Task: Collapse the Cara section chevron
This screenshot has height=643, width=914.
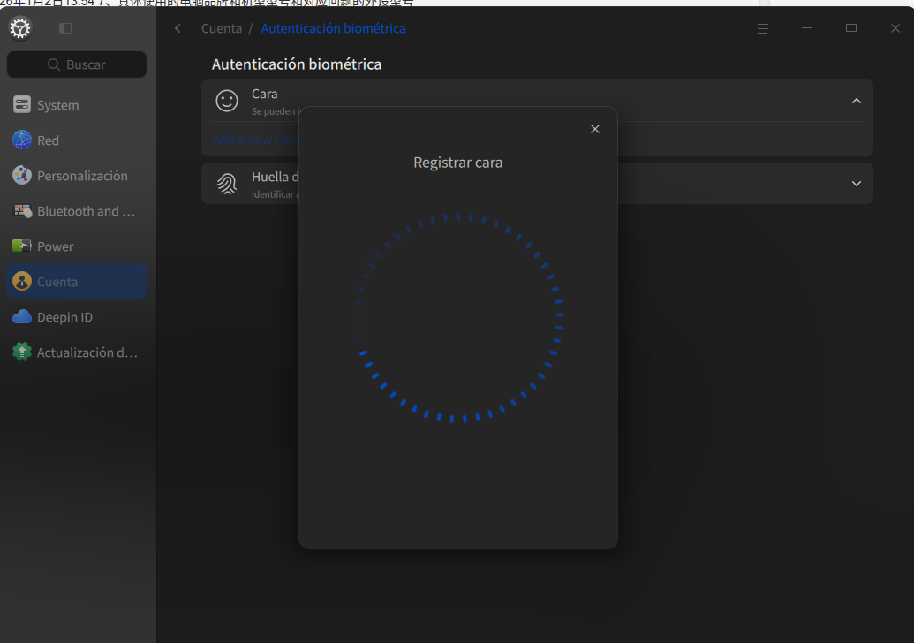Action: 857,101
